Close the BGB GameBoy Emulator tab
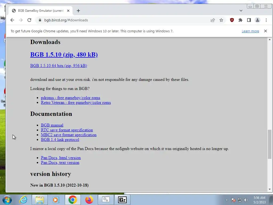 point(68,11)
